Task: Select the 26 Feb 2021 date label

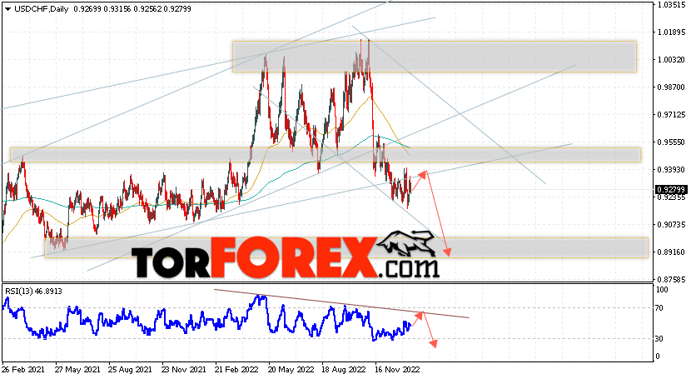Action: tap(23, 370)
